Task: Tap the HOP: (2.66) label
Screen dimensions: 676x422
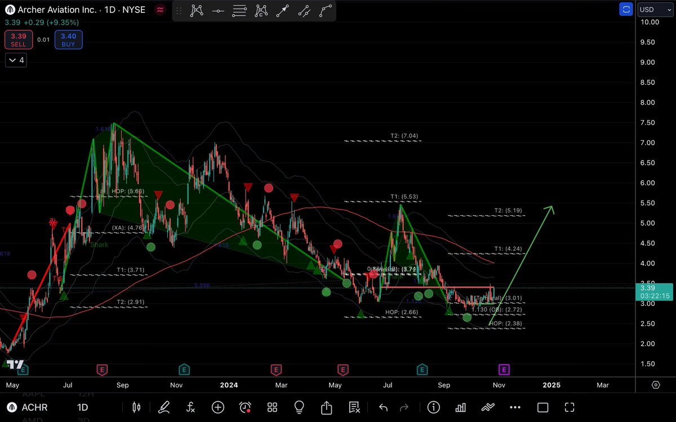Action: click(402, 312)
